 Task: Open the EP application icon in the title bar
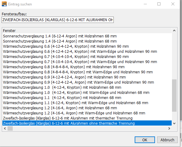(4, 4)
